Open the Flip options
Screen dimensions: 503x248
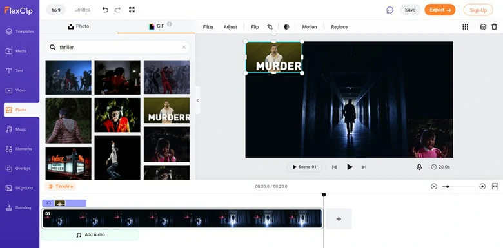[255, 27]
